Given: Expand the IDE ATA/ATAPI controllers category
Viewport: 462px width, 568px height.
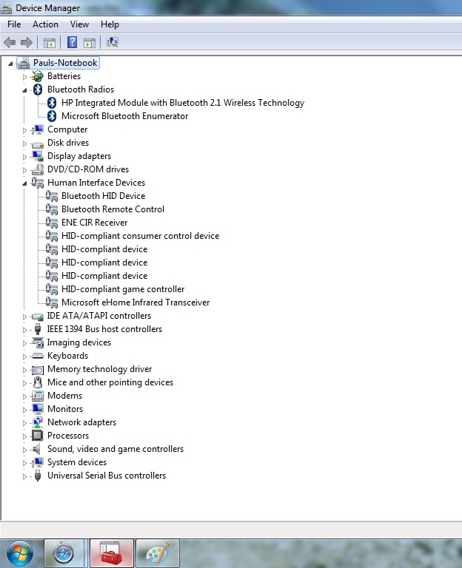Looking at the screenshot, I should click(x=24, y=317).
